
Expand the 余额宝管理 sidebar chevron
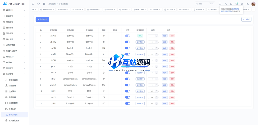click(24, 45)
